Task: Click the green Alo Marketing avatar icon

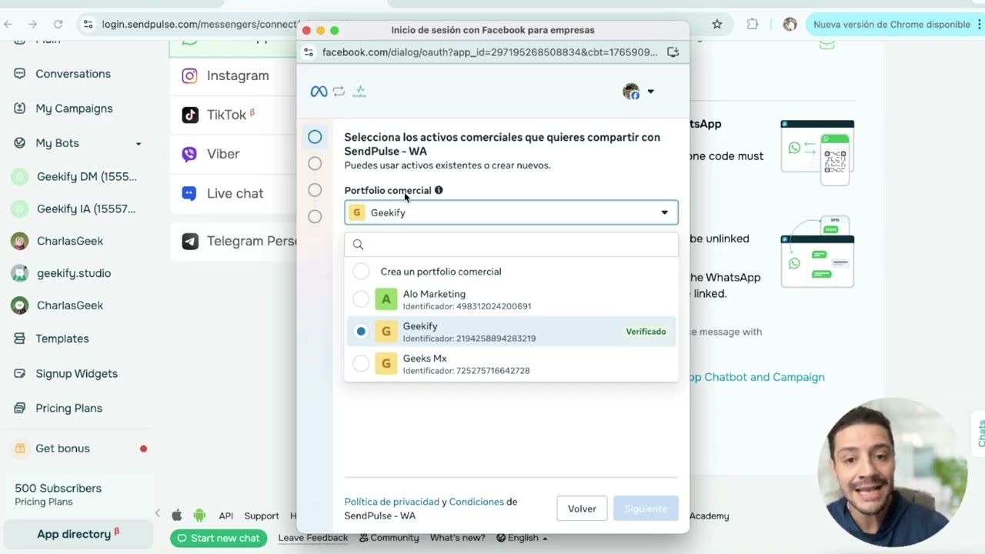Action: pyautogui.click(x=386, y=299)
